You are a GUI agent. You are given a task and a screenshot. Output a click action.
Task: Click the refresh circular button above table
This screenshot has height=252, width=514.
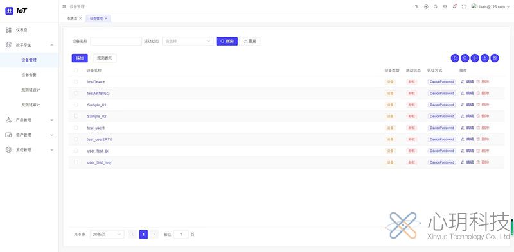click(455, 58)
